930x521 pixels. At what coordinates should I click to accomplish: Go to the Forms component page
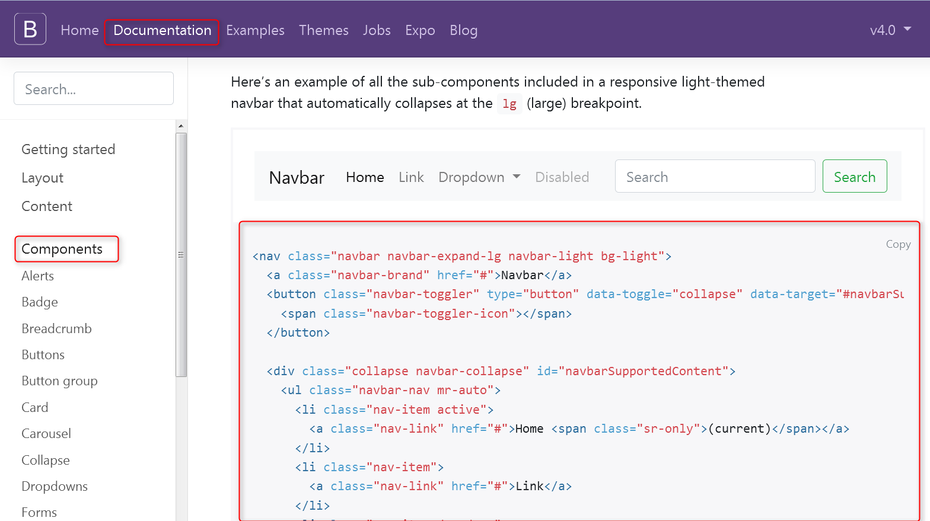[x=39, y=512]
